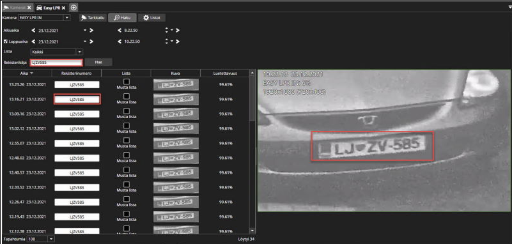This screenshot has height=244, width=512.
Task: Open the Alkuaika time dropdown arrow
Action: coord(171,30)
